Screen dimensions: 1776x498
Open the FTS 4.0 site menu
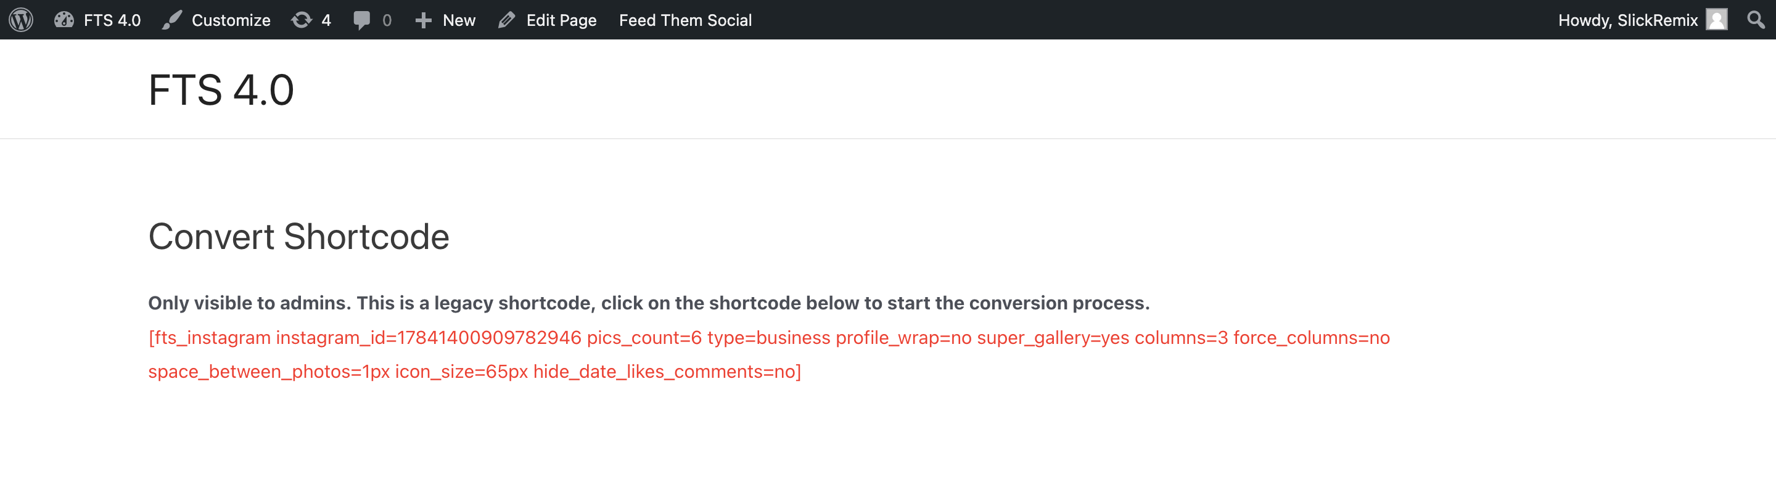pos(97,20)
